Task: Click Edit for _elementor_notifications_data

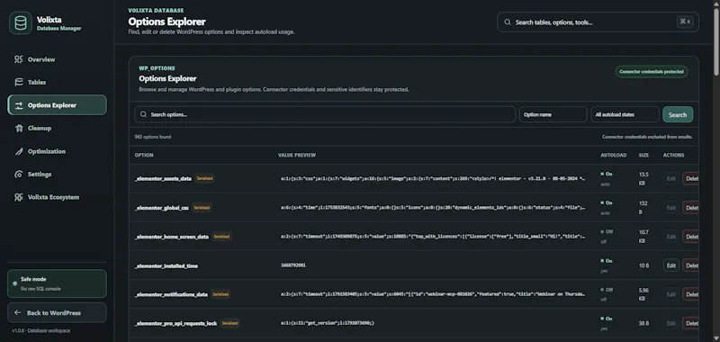Action: (x=670, y=294)
